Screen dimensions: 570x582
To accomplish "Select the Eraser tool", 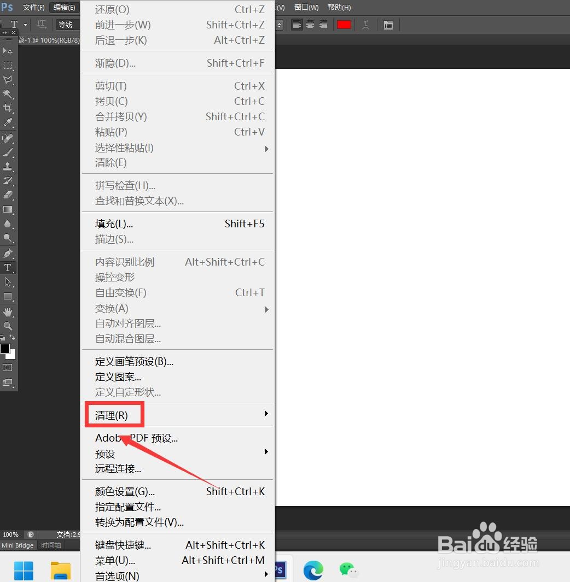I will click(8, 195).
